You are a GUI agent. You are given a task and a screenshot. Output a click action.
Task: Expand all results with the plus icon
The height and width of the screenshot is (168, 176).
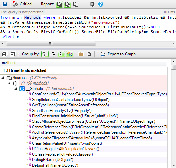(x=5, y=54)
